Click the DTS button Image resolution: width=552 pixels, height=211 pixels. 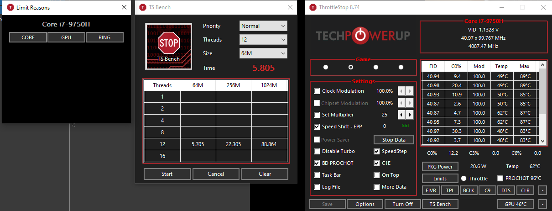pos(506,190)
